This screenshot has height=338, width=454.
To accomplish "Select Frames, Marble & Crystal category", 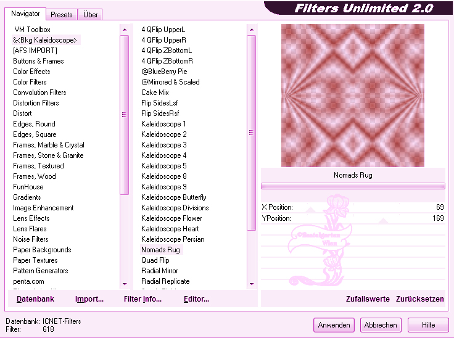I will [49, 145].
